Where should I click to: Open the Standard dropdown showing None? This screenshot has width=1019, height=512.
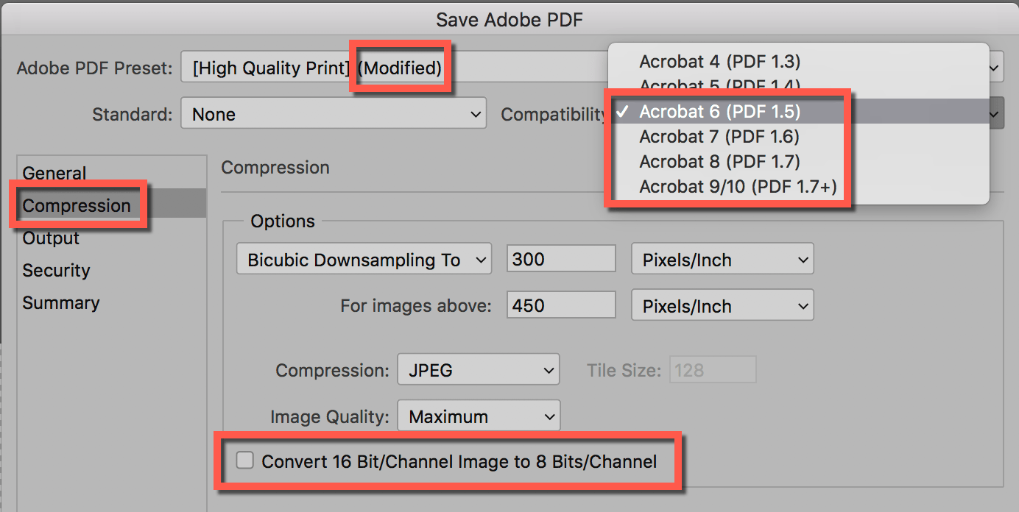(x=333, y=113)
